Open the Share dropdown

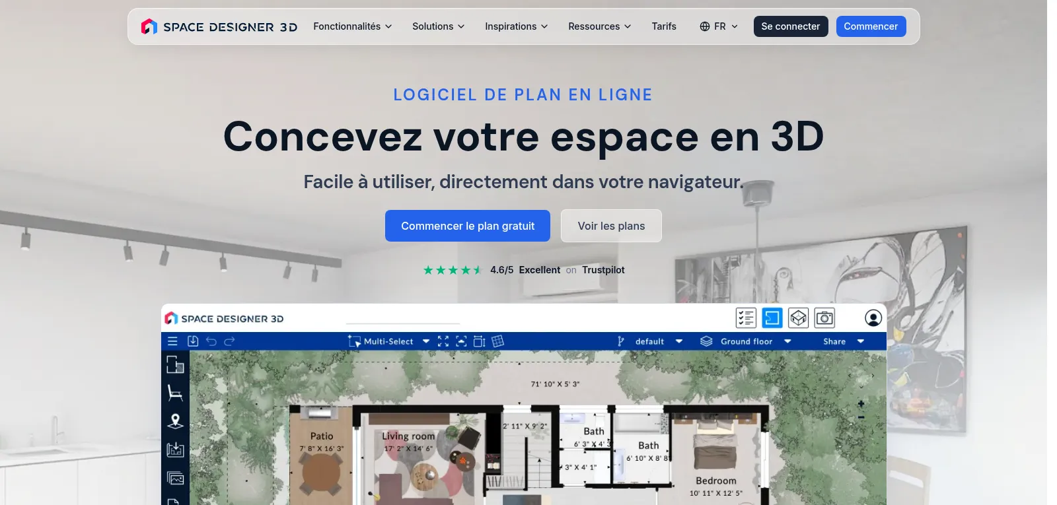click(x=844, y=341)
